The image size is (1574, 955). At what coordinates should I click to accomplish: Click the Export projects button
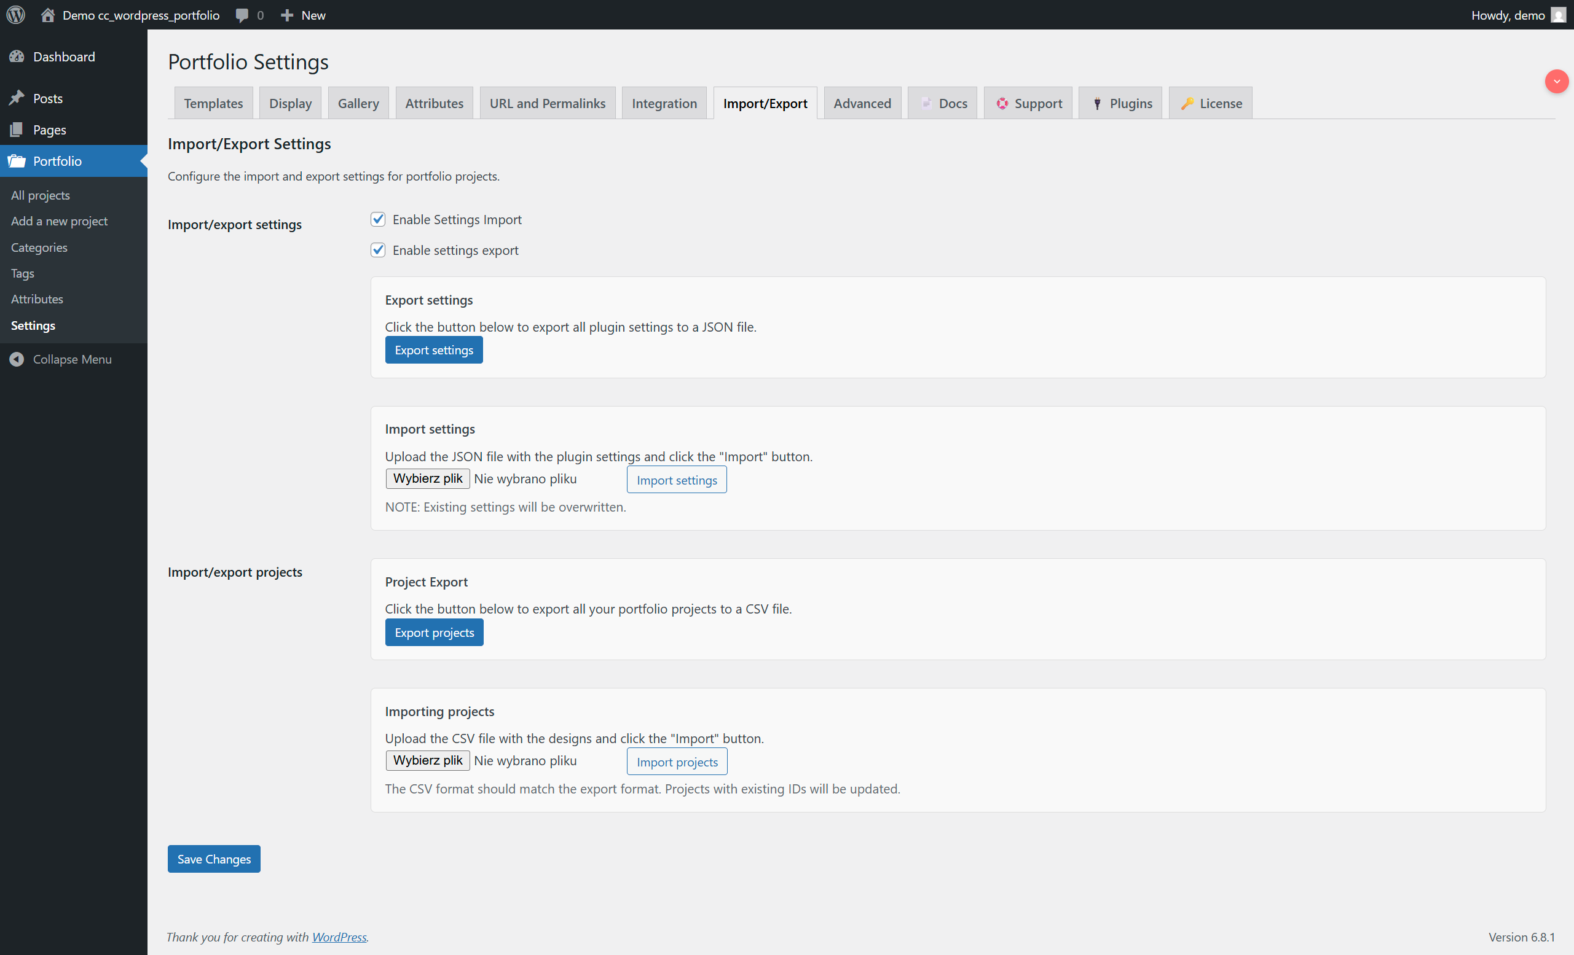tap(434, 632)
